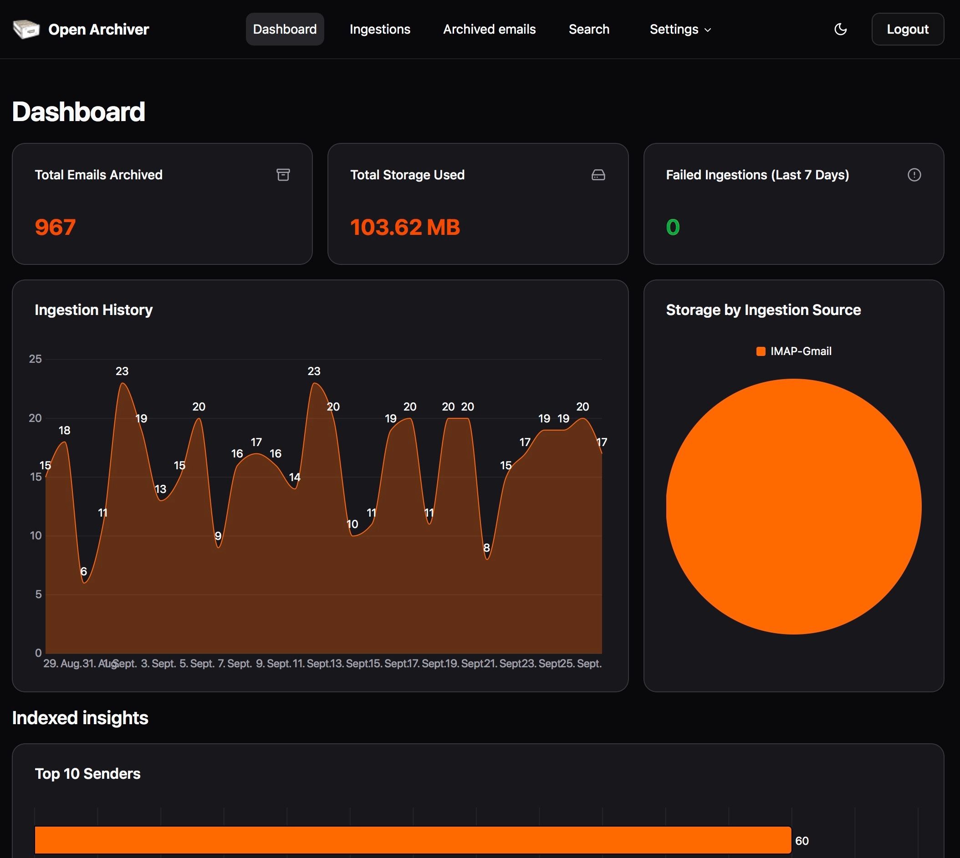
Task: Click the lowest data point labeled 6
Action: [x=84, y=583]
